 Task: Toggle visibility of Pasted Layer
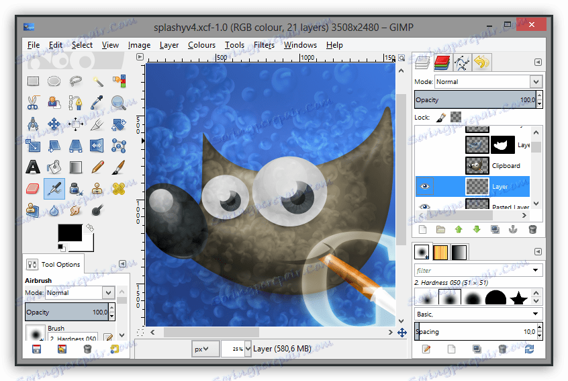(x=424, y=207)
